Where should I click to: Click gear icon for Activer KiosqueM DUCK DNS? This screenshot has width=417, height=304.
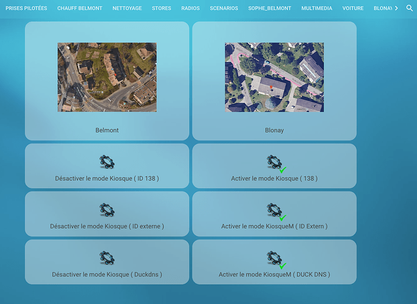275,258
